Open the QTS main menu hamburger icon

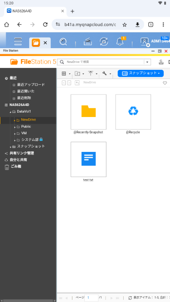pyautogui.click(x=18, y=42)
